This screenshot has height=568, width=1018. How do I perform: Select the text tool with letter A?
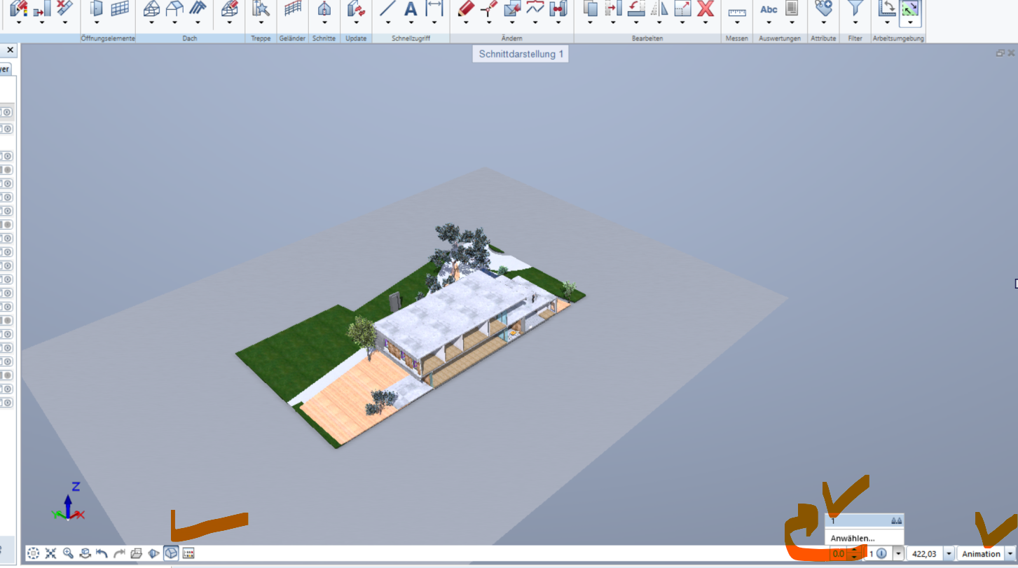pos(411,8)
